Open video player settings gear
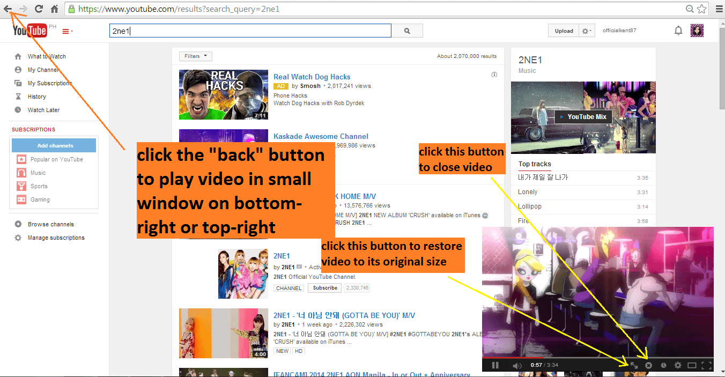Image resolution: width=725 pixels, height=377 pixels. (x=678, y=365)
